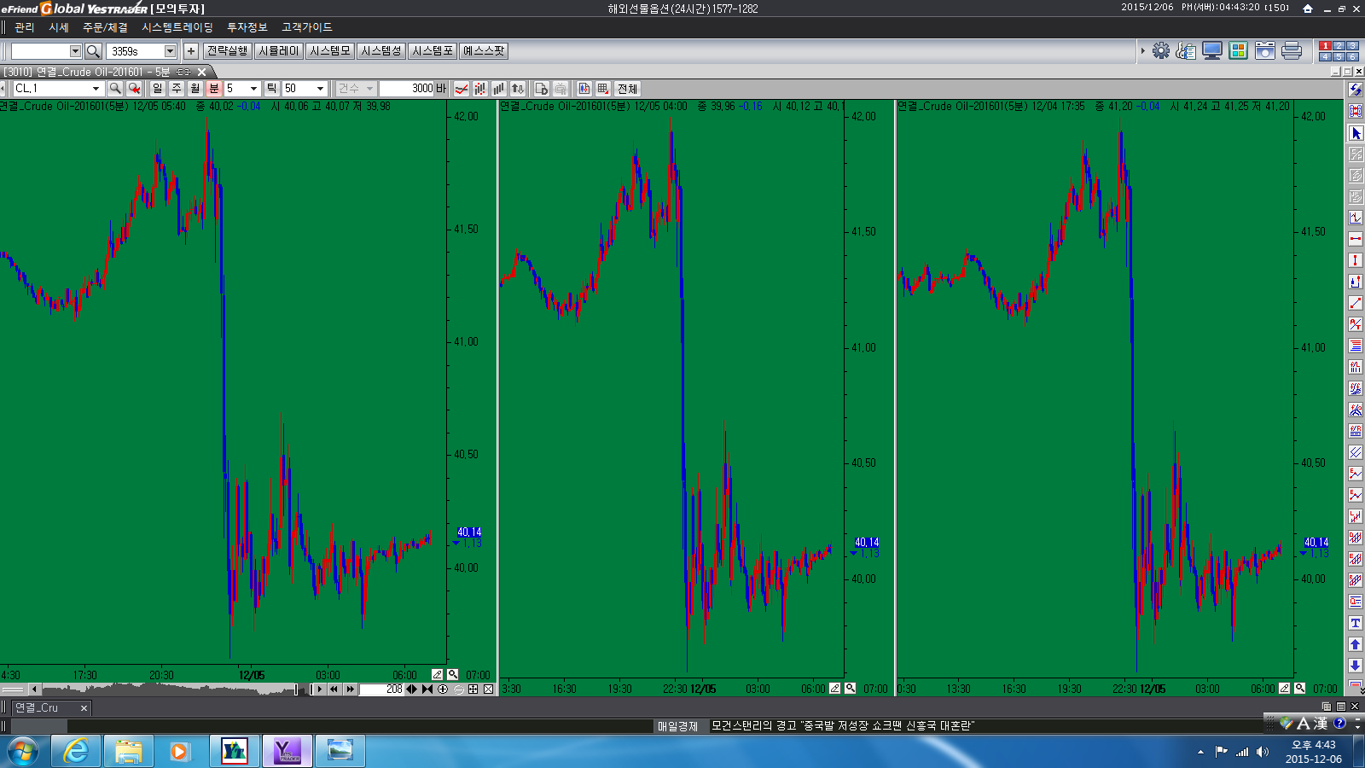The height and width of the screenshot is (768, 1365).
Task: Switch to the 틱 (tick) period
Action: click(271, 89)
